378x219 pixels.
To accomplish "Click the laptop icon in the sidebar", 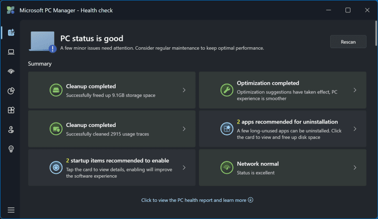I will coord(11,52).
